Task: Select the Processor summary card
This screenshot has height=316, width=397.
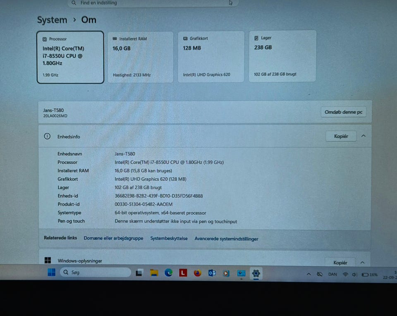Action: coord(70,57)
